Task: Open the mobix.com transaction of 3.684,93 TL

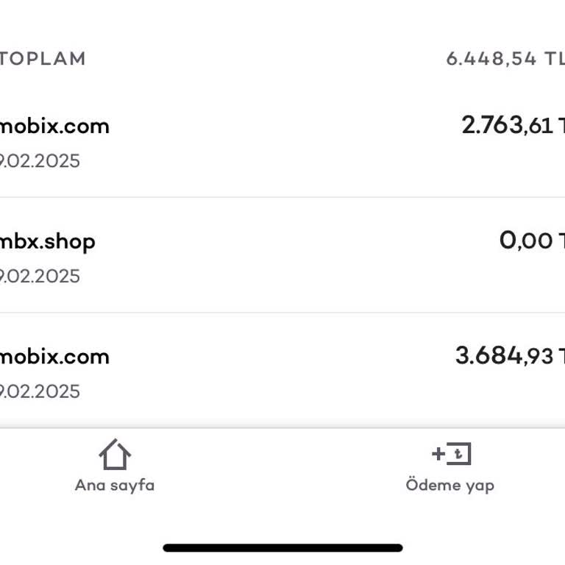Action: click(54, 357)
